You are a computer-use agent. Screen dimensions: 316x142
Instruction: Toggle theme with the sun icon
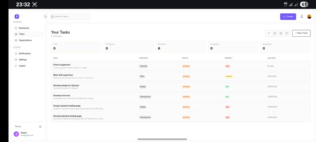pos(40,127)
